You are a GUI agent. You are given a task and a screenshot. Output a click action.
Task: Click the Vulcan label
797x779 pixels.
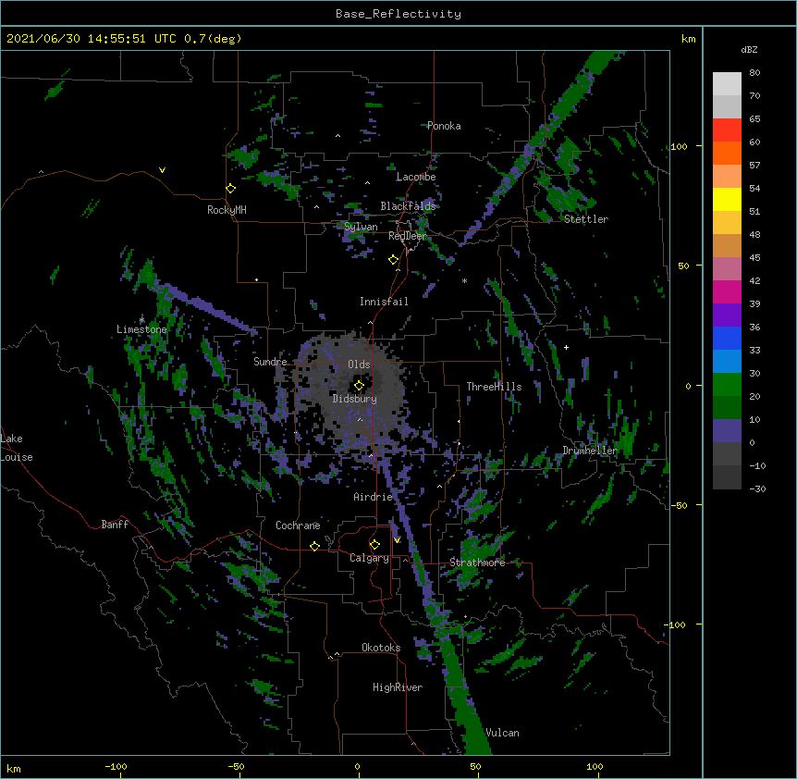pos(502,733)
